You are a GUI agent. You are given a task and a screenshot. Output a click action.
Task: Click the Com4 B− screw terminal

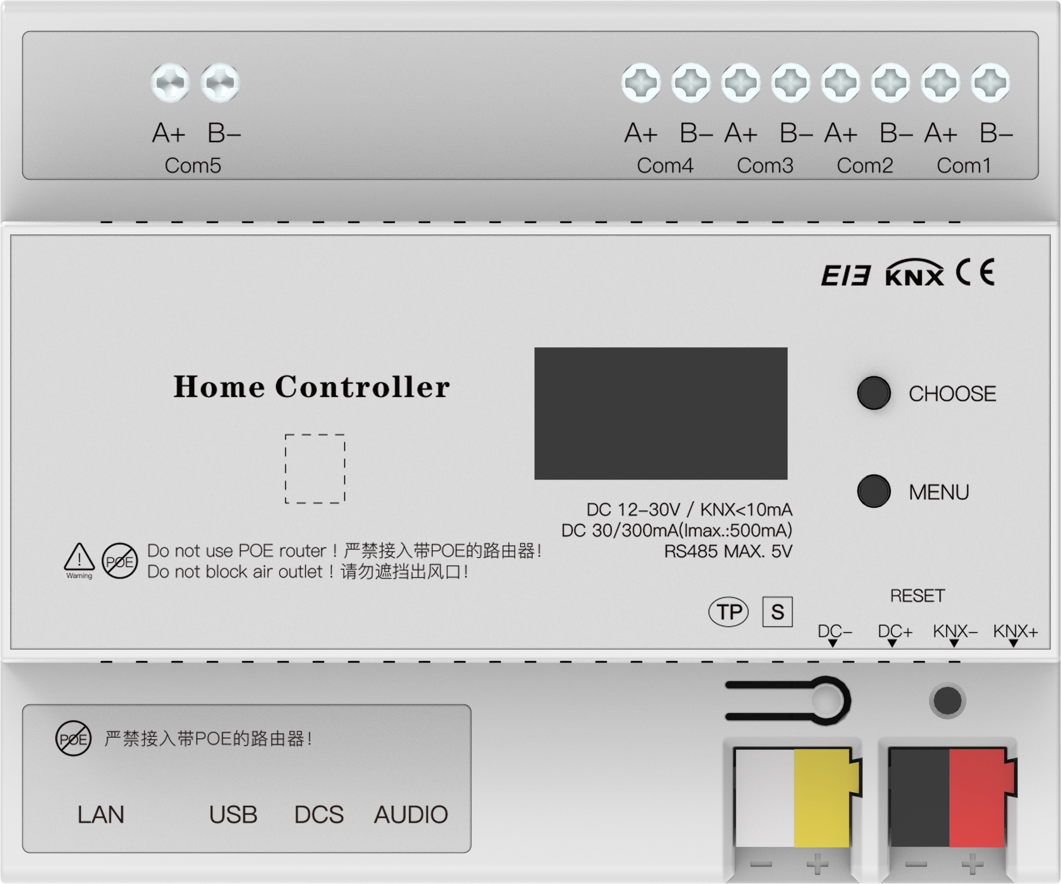691,83
